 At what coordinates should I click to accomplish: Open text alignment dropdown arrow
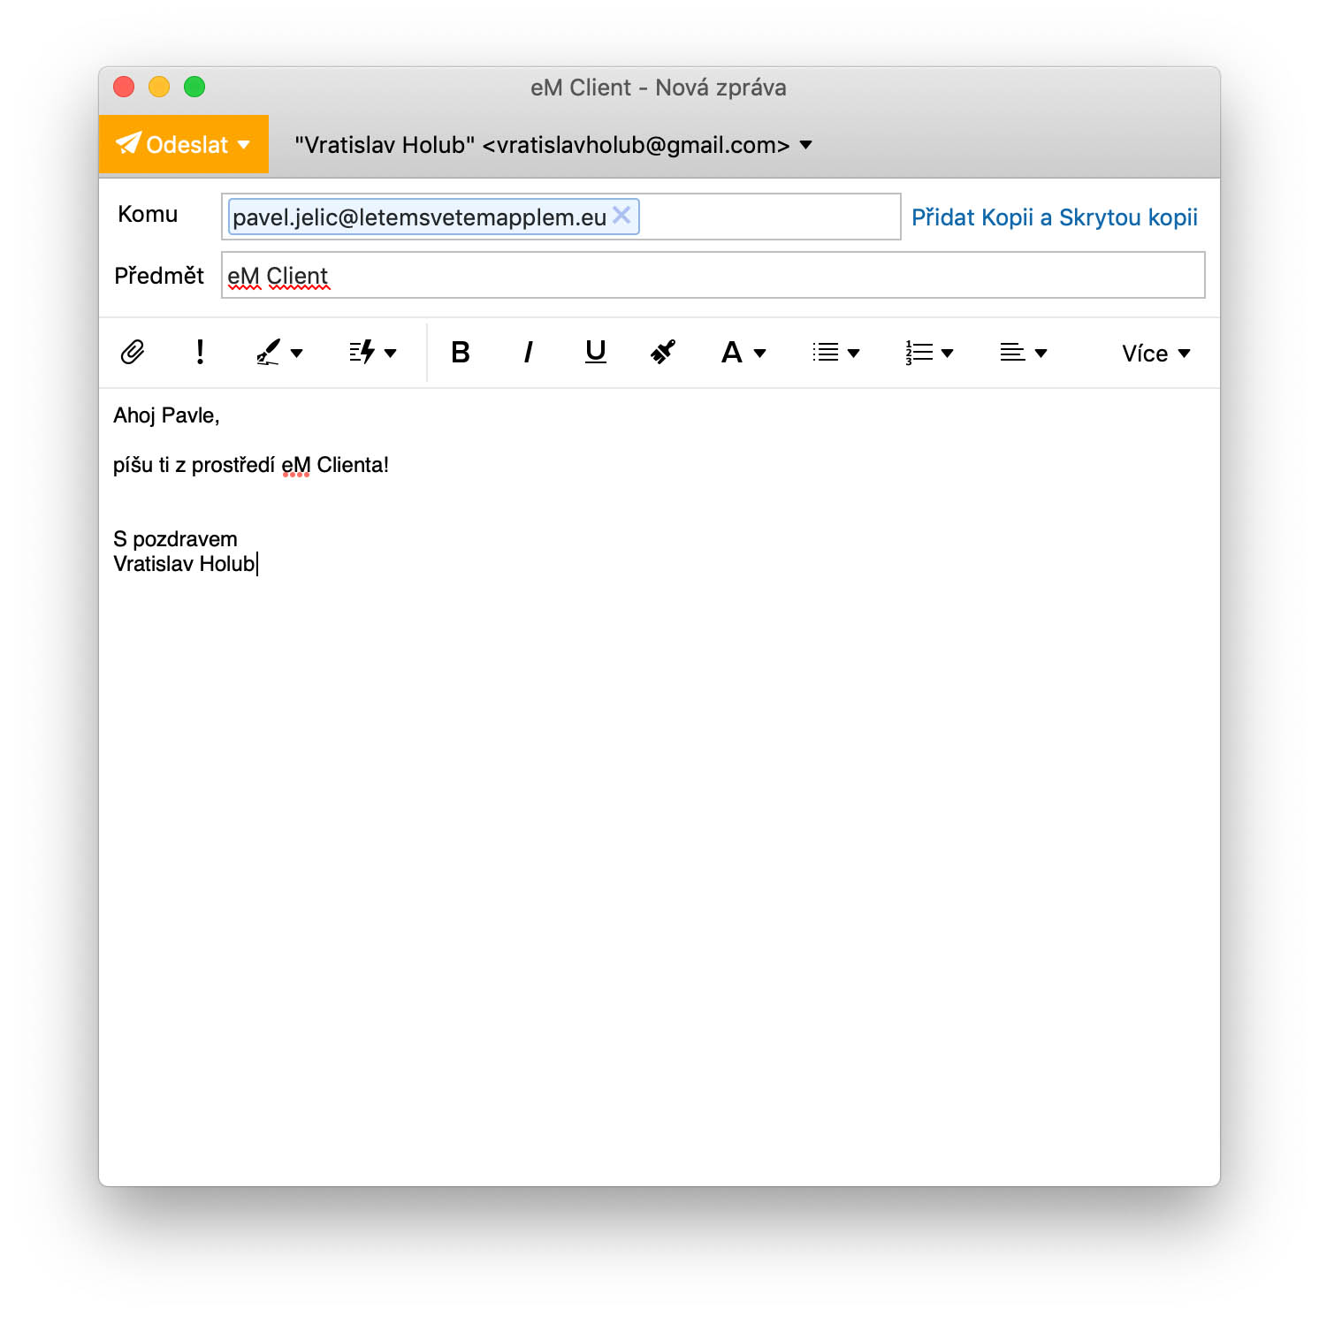pyautogui.click(x=1041, y=354)
